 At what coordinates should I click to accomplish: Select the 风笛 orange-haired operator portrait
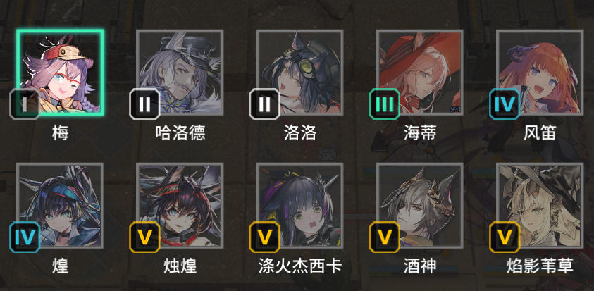pyautogui.click(x=540, y=73)
